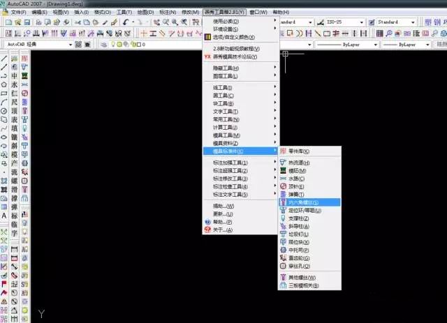
Task: Open the 修改(M) menu
Action: (190, 13)
